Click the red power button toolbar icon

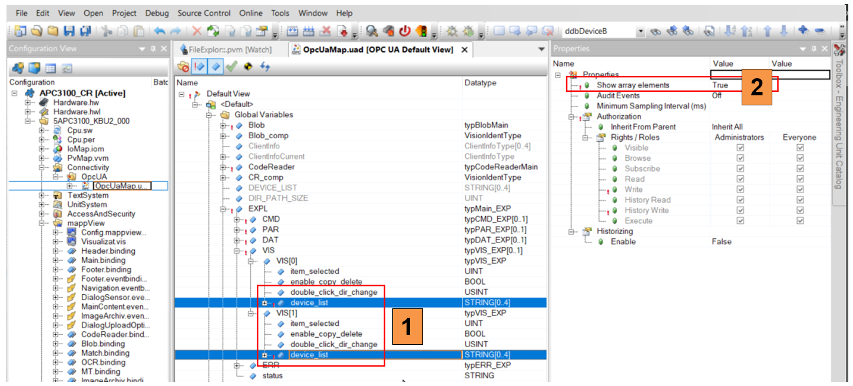pyautogui.click(x=405, y=31)
